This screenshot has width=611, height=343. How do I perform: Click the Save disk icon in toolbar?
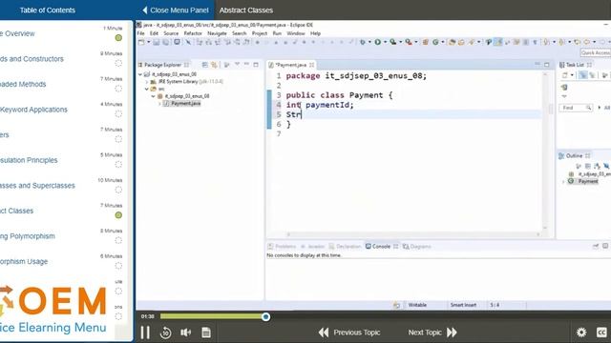click(157, 42)
